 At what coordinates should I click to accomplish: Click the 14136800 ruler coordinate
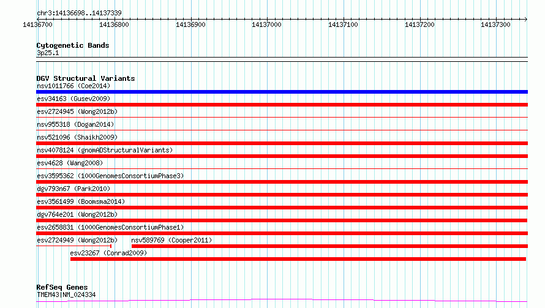pos(114,24)
